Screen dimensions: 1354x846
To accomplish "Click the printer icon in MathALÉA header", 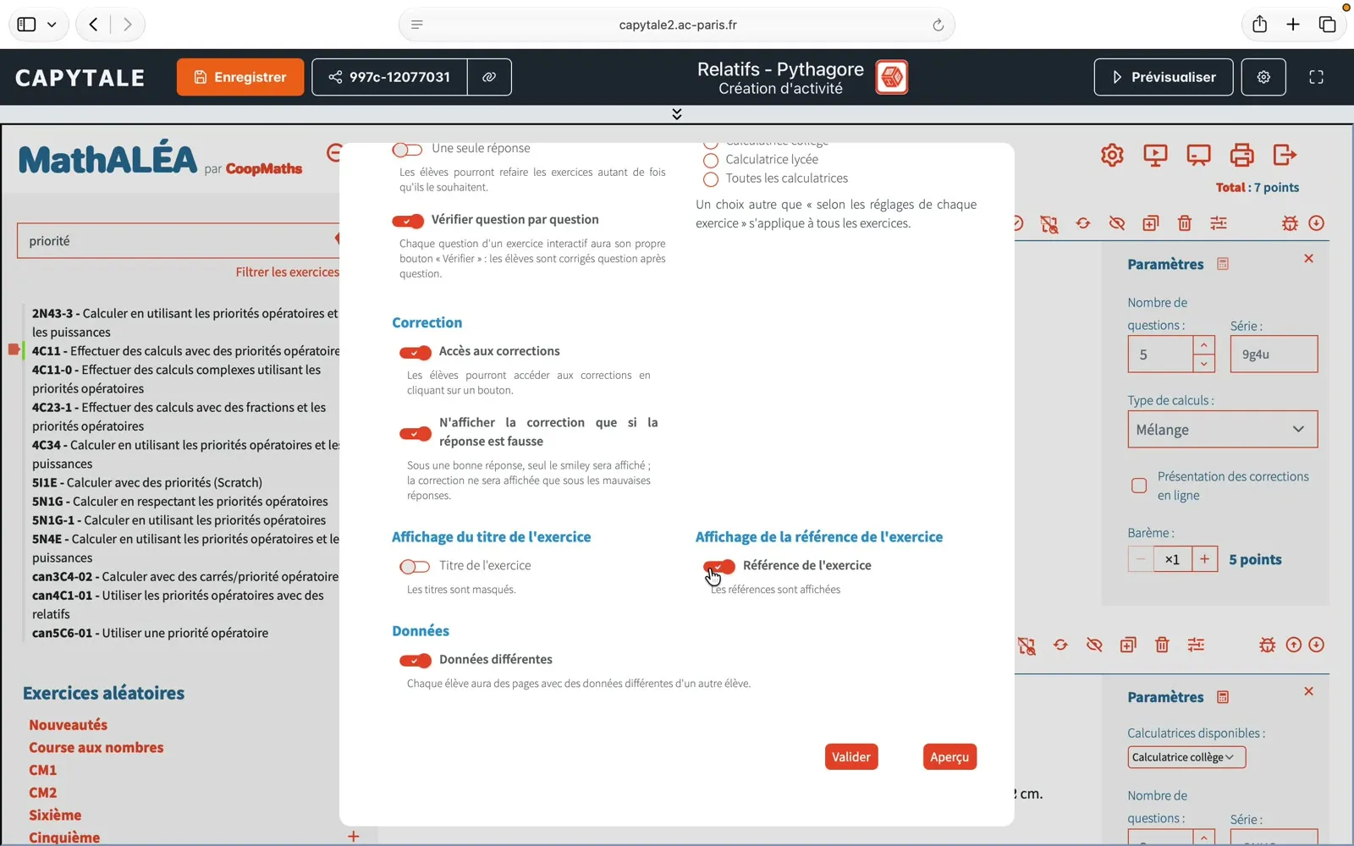I will click(1241, 155).
